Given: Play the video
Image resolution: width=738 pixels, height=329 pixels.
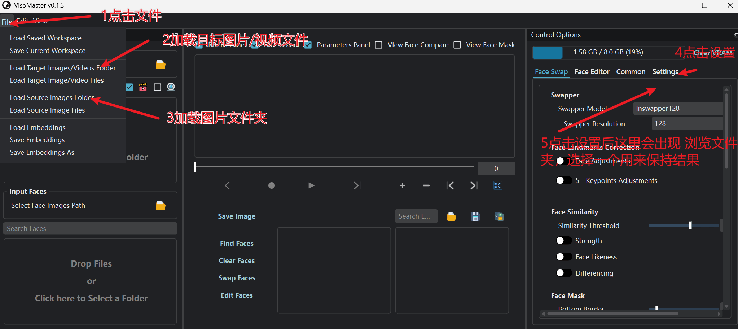Looking at the screenshot, I should tap(312, 185).
